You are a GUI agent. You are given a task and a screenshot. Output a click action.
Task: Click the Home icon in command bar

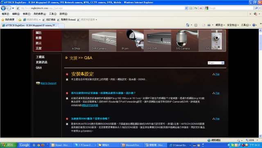(187, 25)
